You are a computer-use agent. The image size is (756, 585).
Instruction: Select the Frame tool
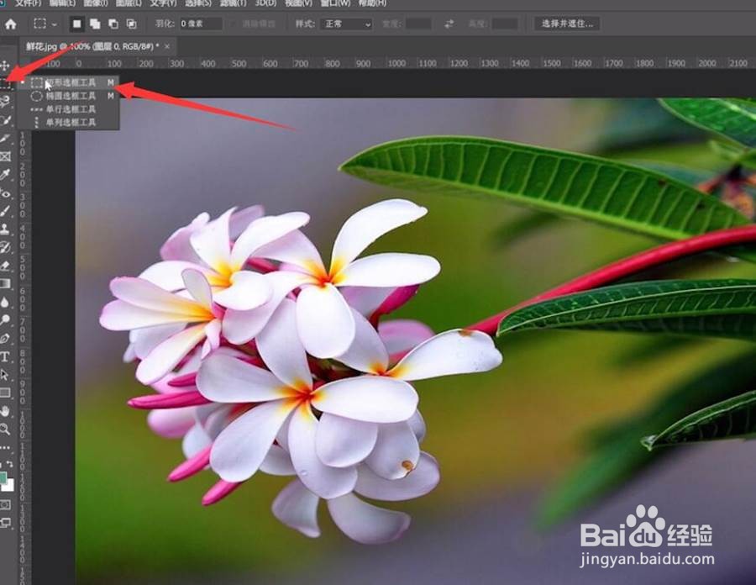pos(5,156)
